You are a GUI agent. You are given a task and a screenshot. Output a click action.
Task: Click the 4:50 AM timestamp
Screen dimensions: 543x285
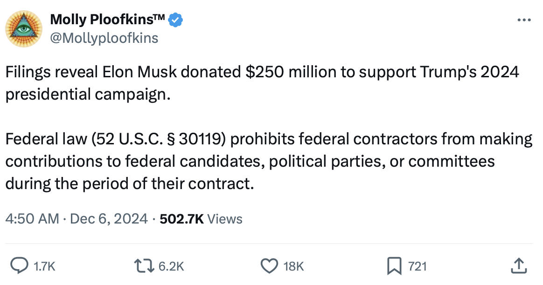tap(32, 218)
